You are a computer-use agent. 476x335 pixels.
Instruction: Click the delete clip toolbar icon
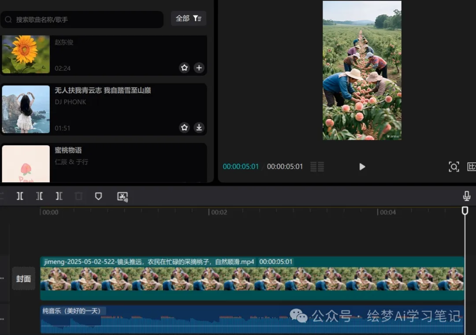coord(78,196)
